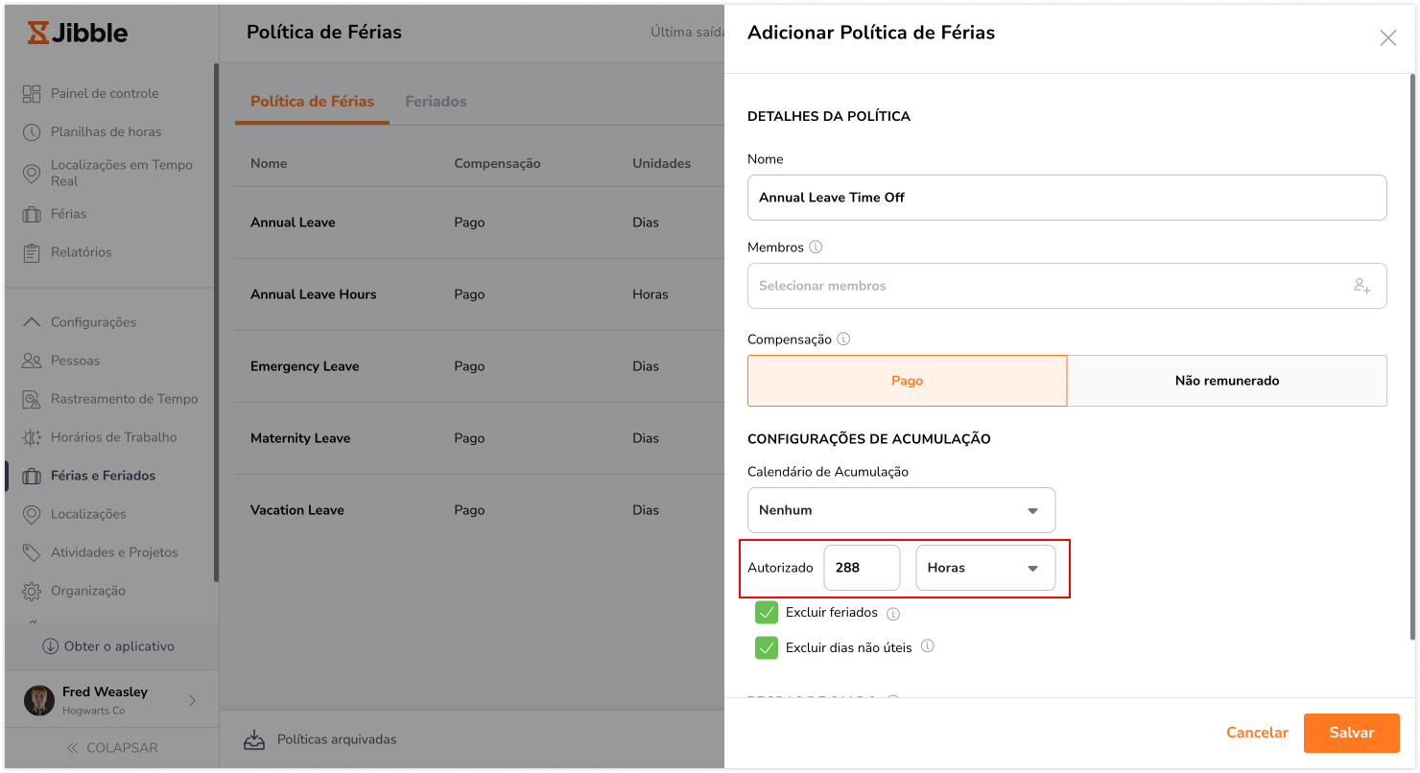Open the Horas units dropdown

tap(985, 568)
